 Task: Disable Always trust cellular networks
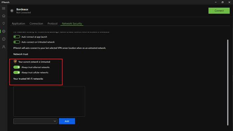coord(17,72)
